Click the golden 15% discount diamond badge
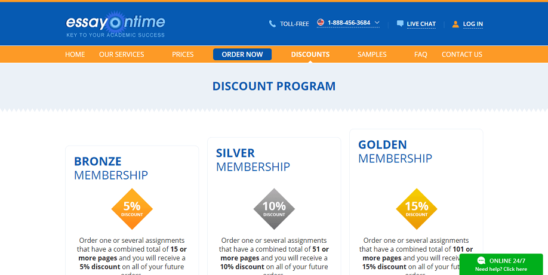The image size is (548, 275). pos(417,209)
